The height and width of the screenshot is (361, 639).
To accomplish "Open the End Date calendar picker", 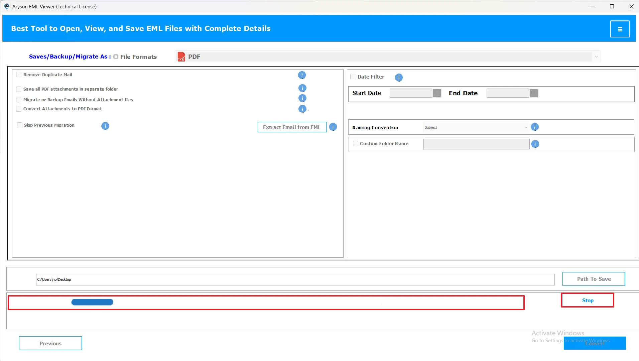I will 534,93.
